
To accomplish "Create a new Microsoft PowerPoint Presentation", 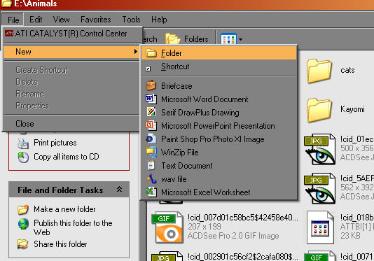I will point(219,126).
